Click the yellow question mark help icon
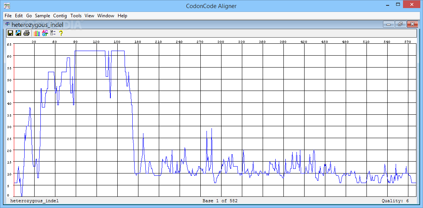The height and width of the screenshot is (208, 423). 61,33
